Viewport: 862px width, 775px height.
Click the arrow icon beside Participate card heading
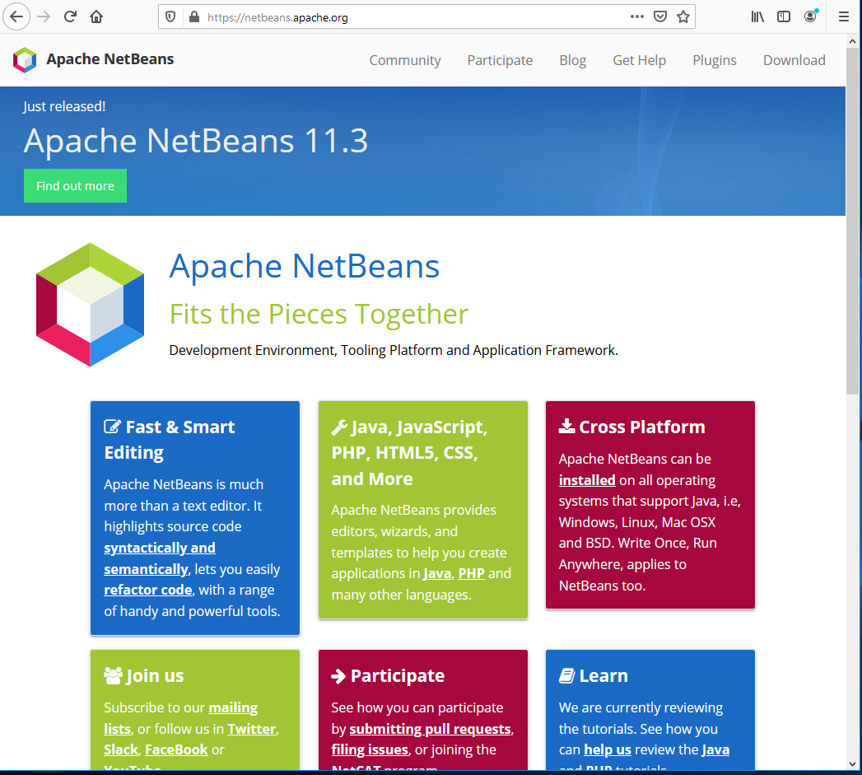(338, 676)
